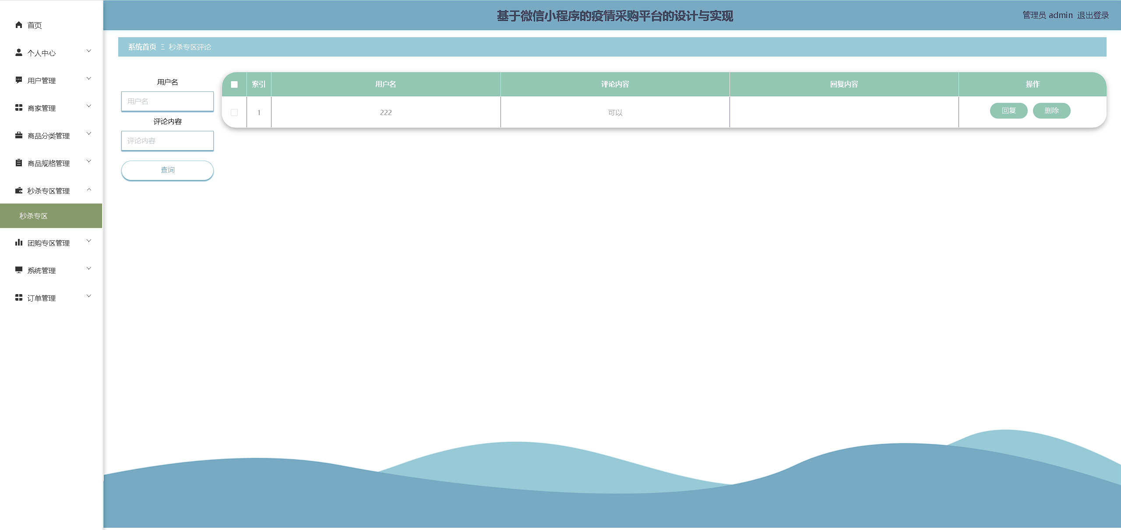Screen dimensions: 1121x530
Task: Go to 系统首页 in breadcrumb
Action: click(x=142, y=47)
